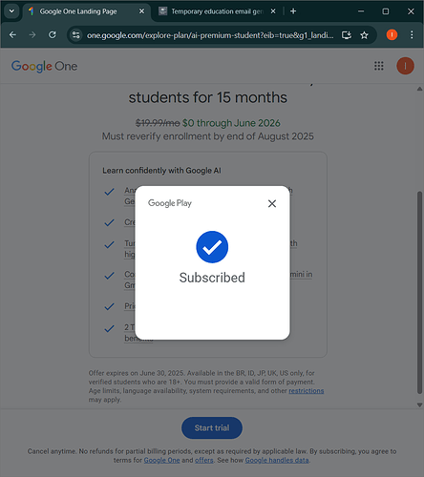Screen dimensions: 424x477
Task: Open Chrome three-dot menu
Action: pyautogui.click(x=412, y=34)
